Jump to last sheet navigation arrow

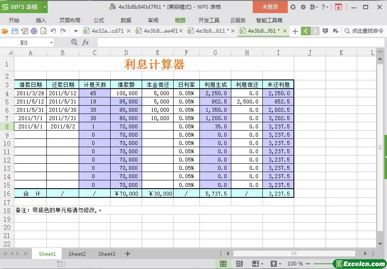coord(26,253)
